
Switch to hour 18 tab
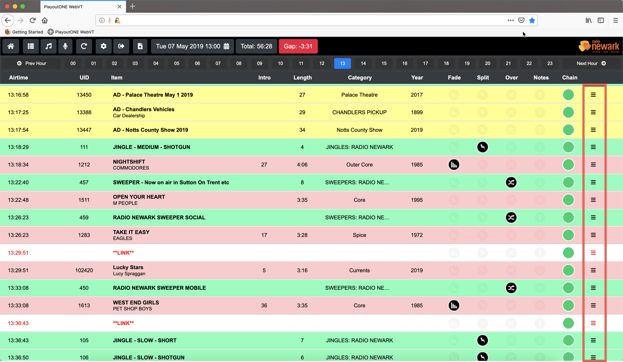446,63
